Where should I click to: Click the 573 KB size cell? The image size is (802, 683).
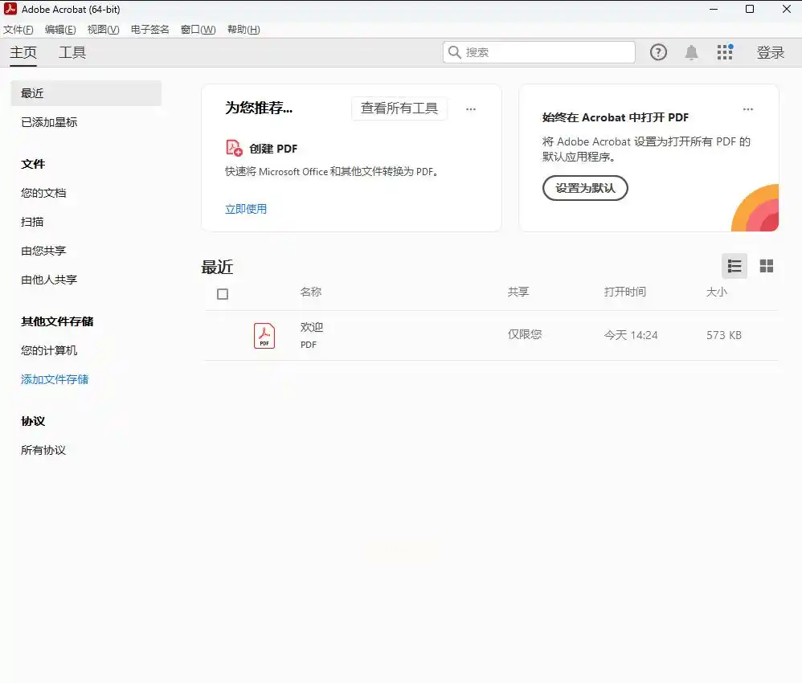(724, 335)
